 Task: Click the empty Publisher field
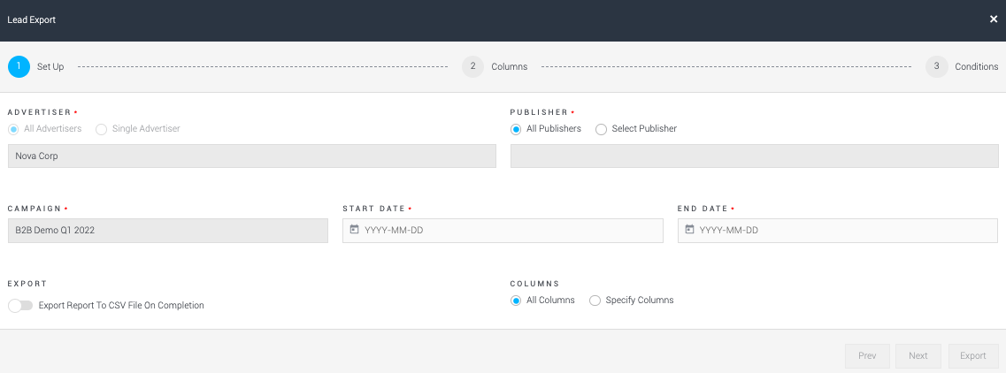coord(755,156)
